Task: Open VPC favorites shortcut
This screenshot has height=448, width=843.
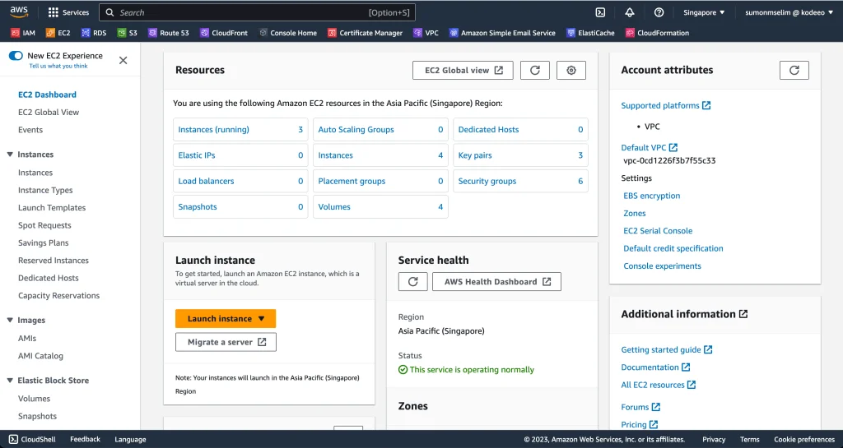Action: coord(426,33)
